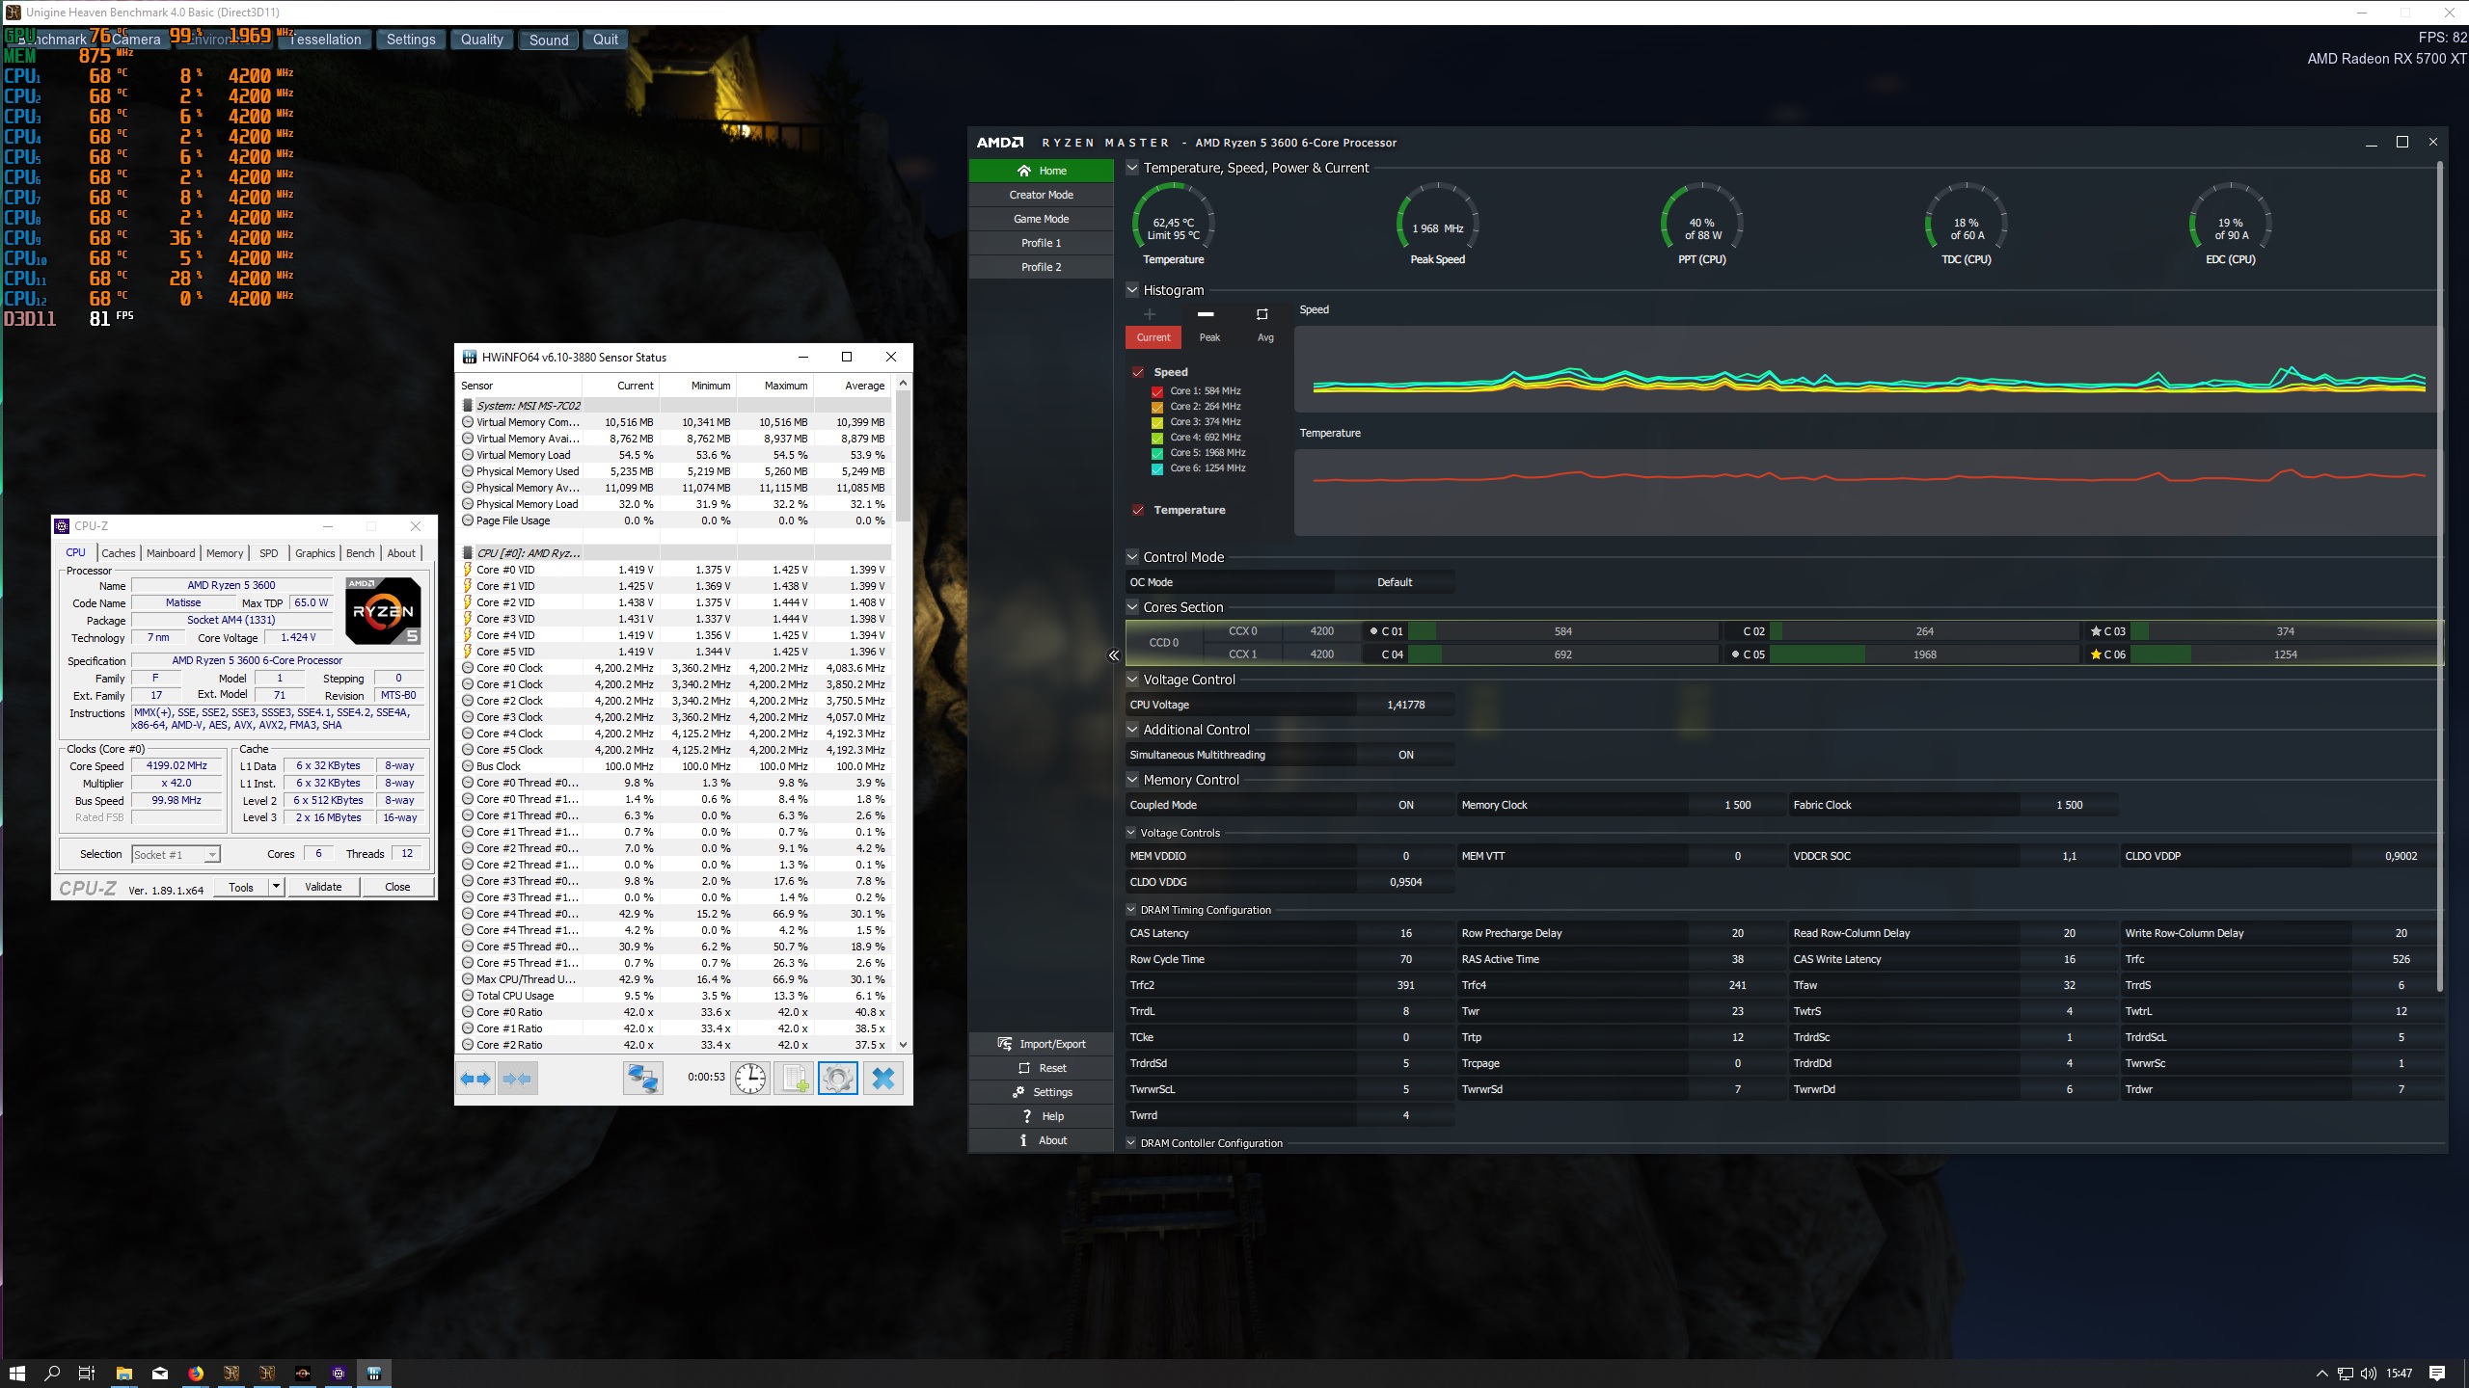This screenshot has height=1388, width=2469.
Task: Switch to CPU-Z taskbar icon
Action: [x=339, y=1374]
